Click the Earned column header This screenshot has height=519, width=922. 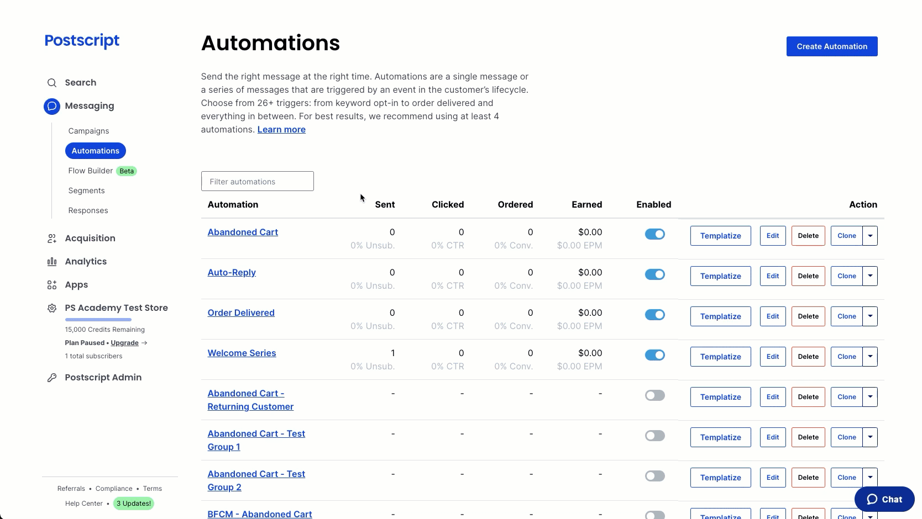point(587,204)
